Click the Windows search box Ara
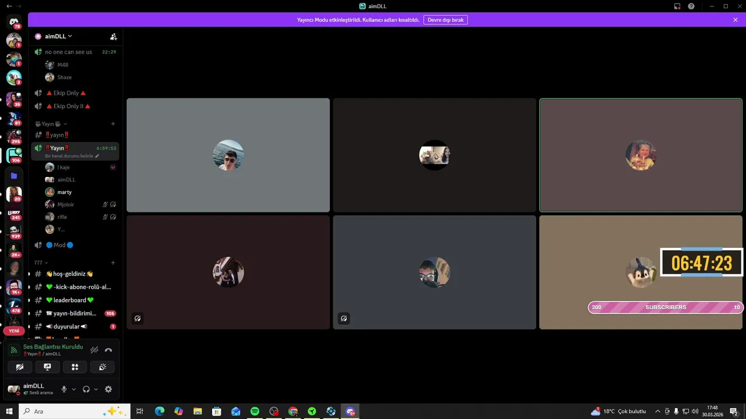Screen dimensions: 746x419 pos(75,411)
